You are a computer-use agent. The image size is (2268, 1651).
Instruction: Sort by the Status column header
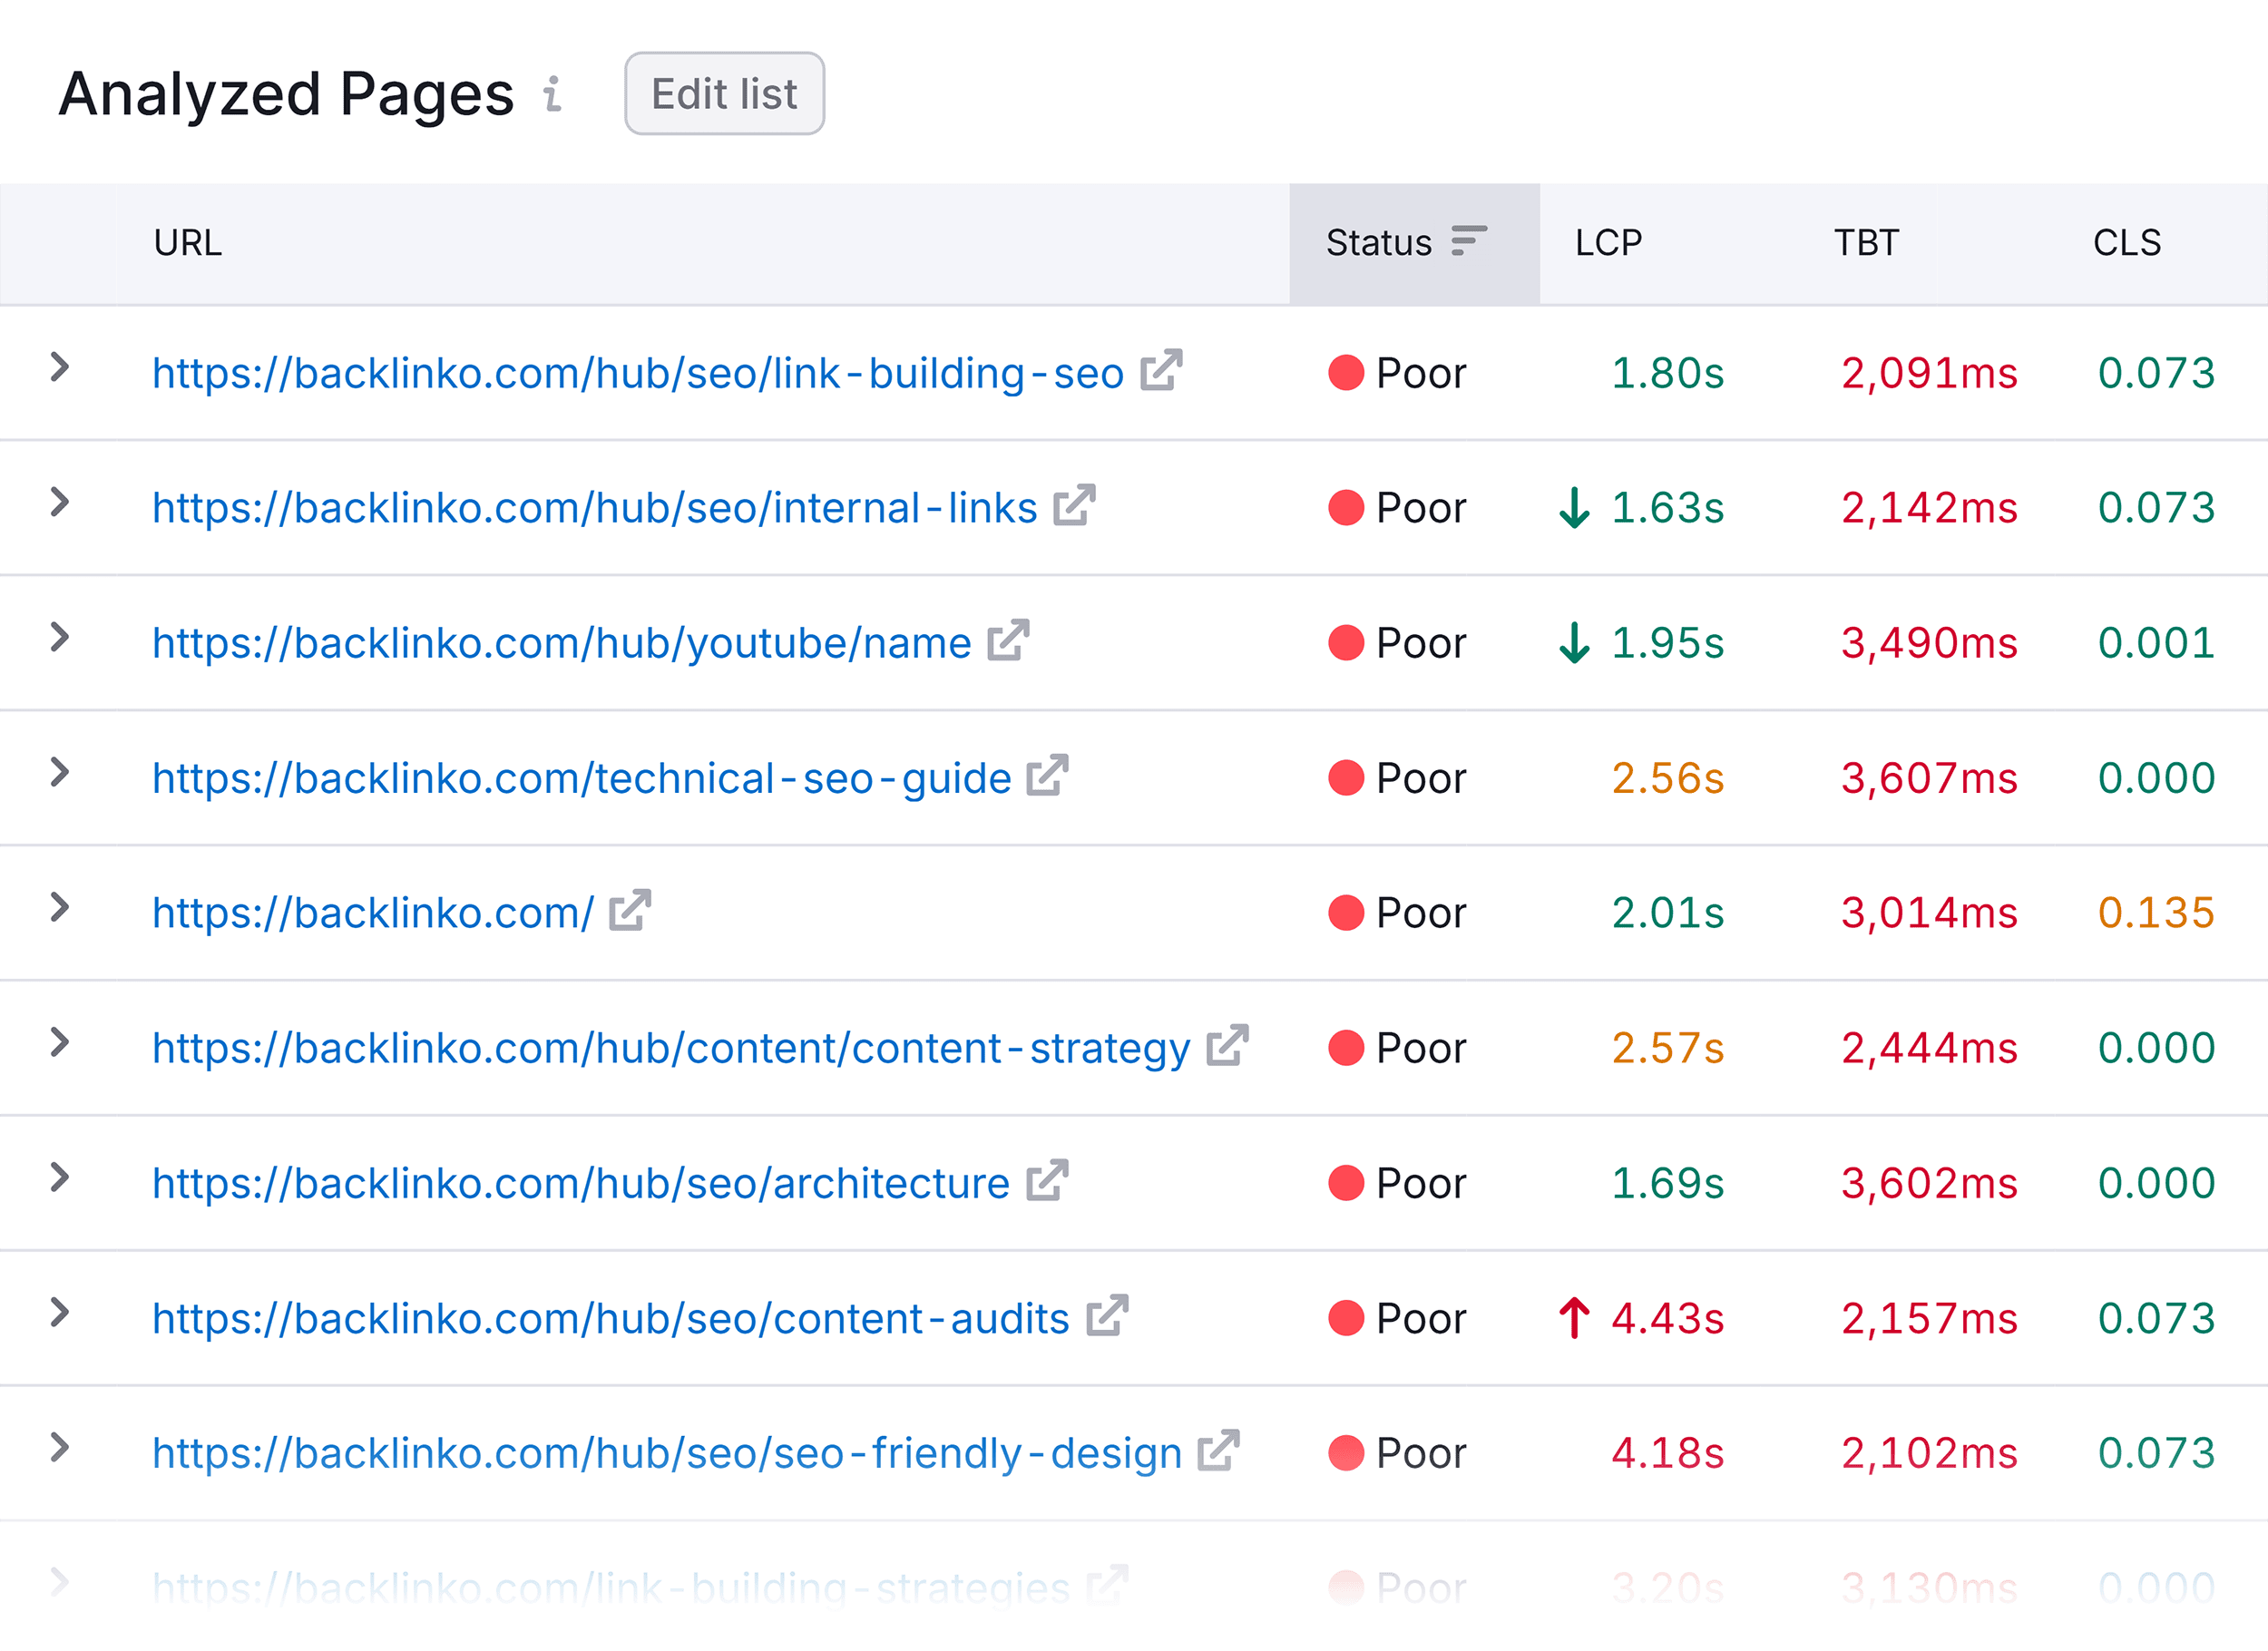point(1414,243)
